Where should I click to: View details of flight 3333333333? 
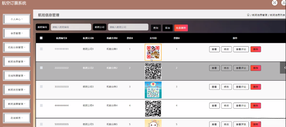214,87
